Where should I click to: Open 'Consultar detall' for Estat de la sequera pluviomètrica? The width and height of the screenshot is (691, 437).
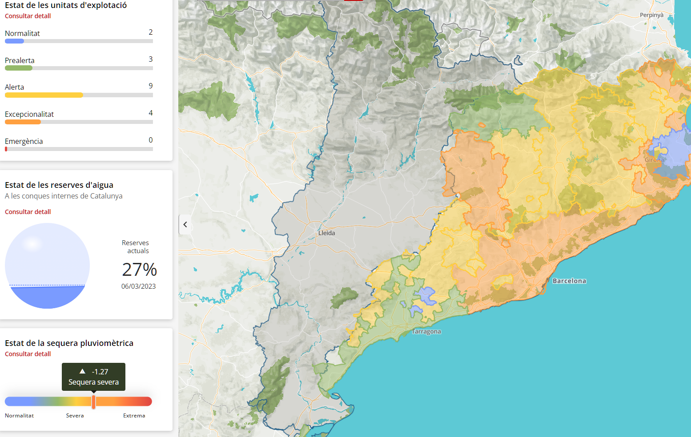point(28,354)
